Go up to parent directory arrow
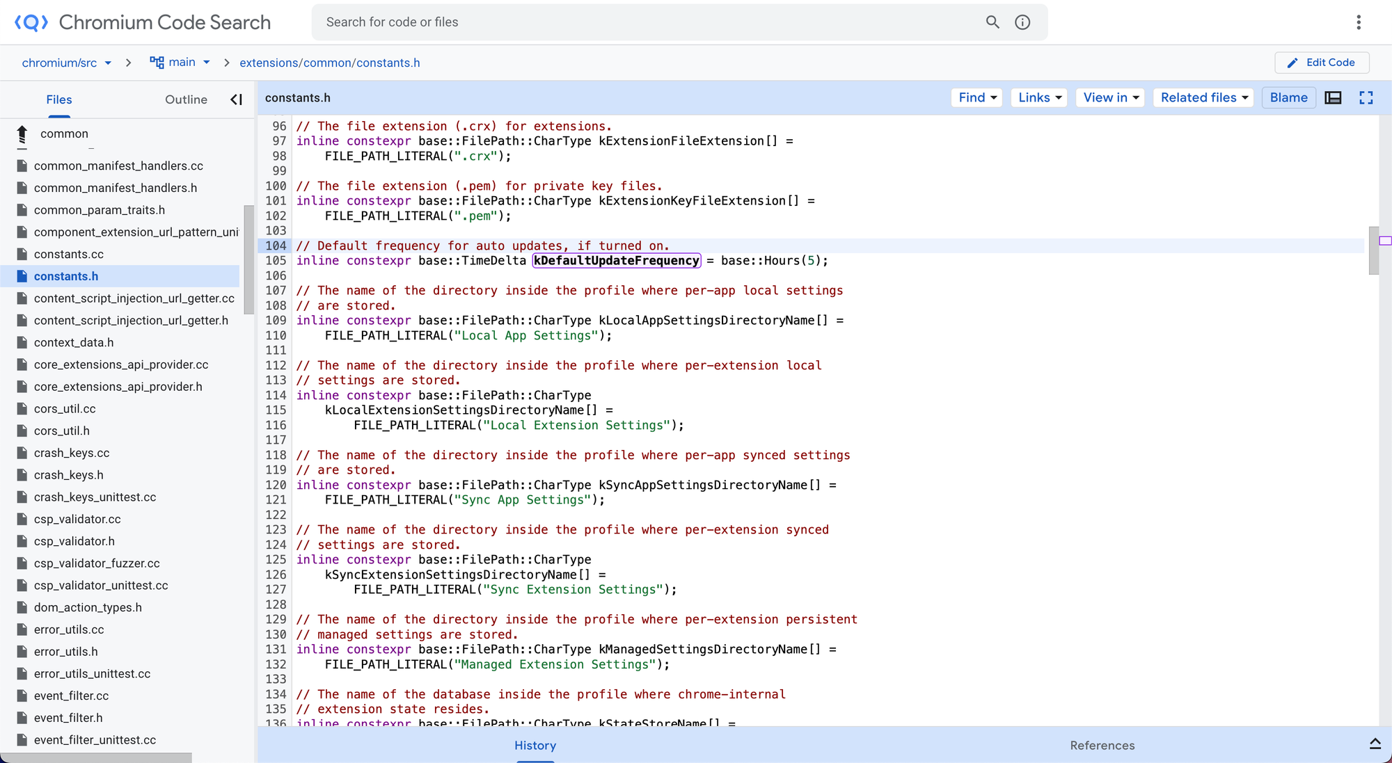The width and height of the screenshot is (1392, 763). pyautogui.click(x=22, y=135)
